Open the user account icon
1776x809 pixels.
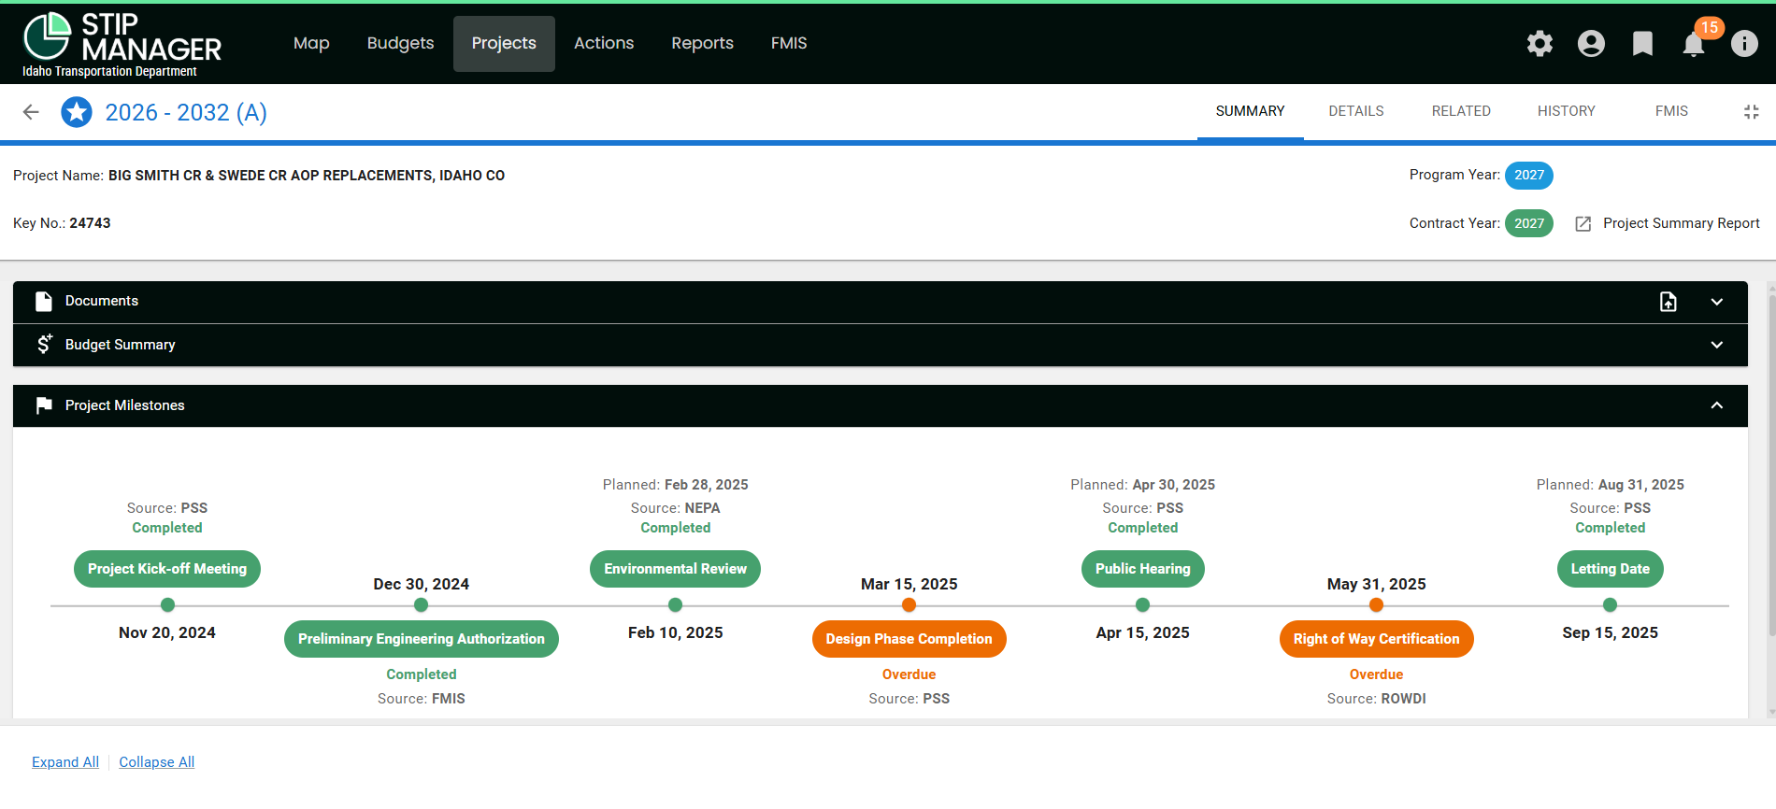(x=1591, y=44)
